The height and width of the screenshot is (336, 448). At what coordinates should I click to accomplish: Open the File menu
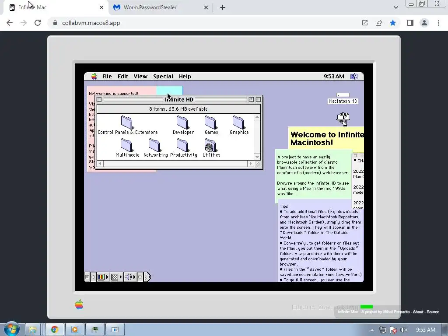[107, 76]
